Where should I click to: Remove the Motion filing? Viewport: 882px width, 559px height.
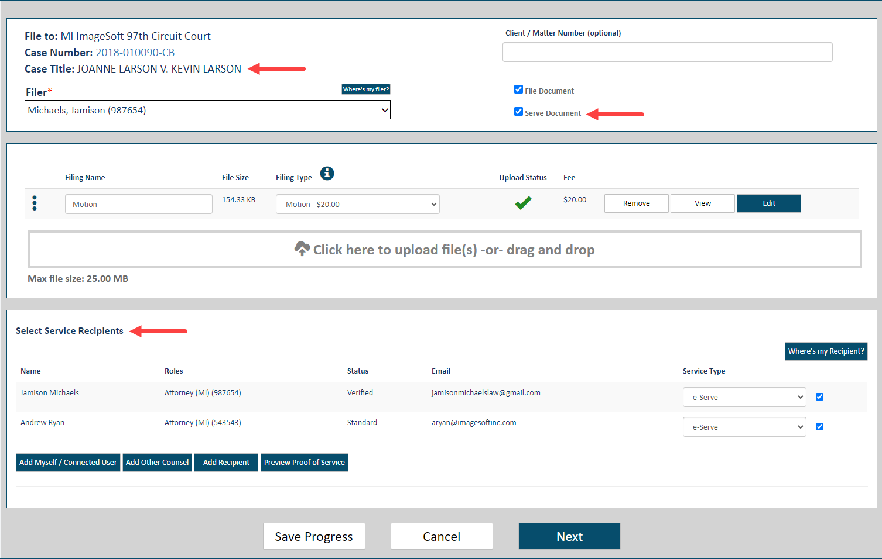point(637,203)
